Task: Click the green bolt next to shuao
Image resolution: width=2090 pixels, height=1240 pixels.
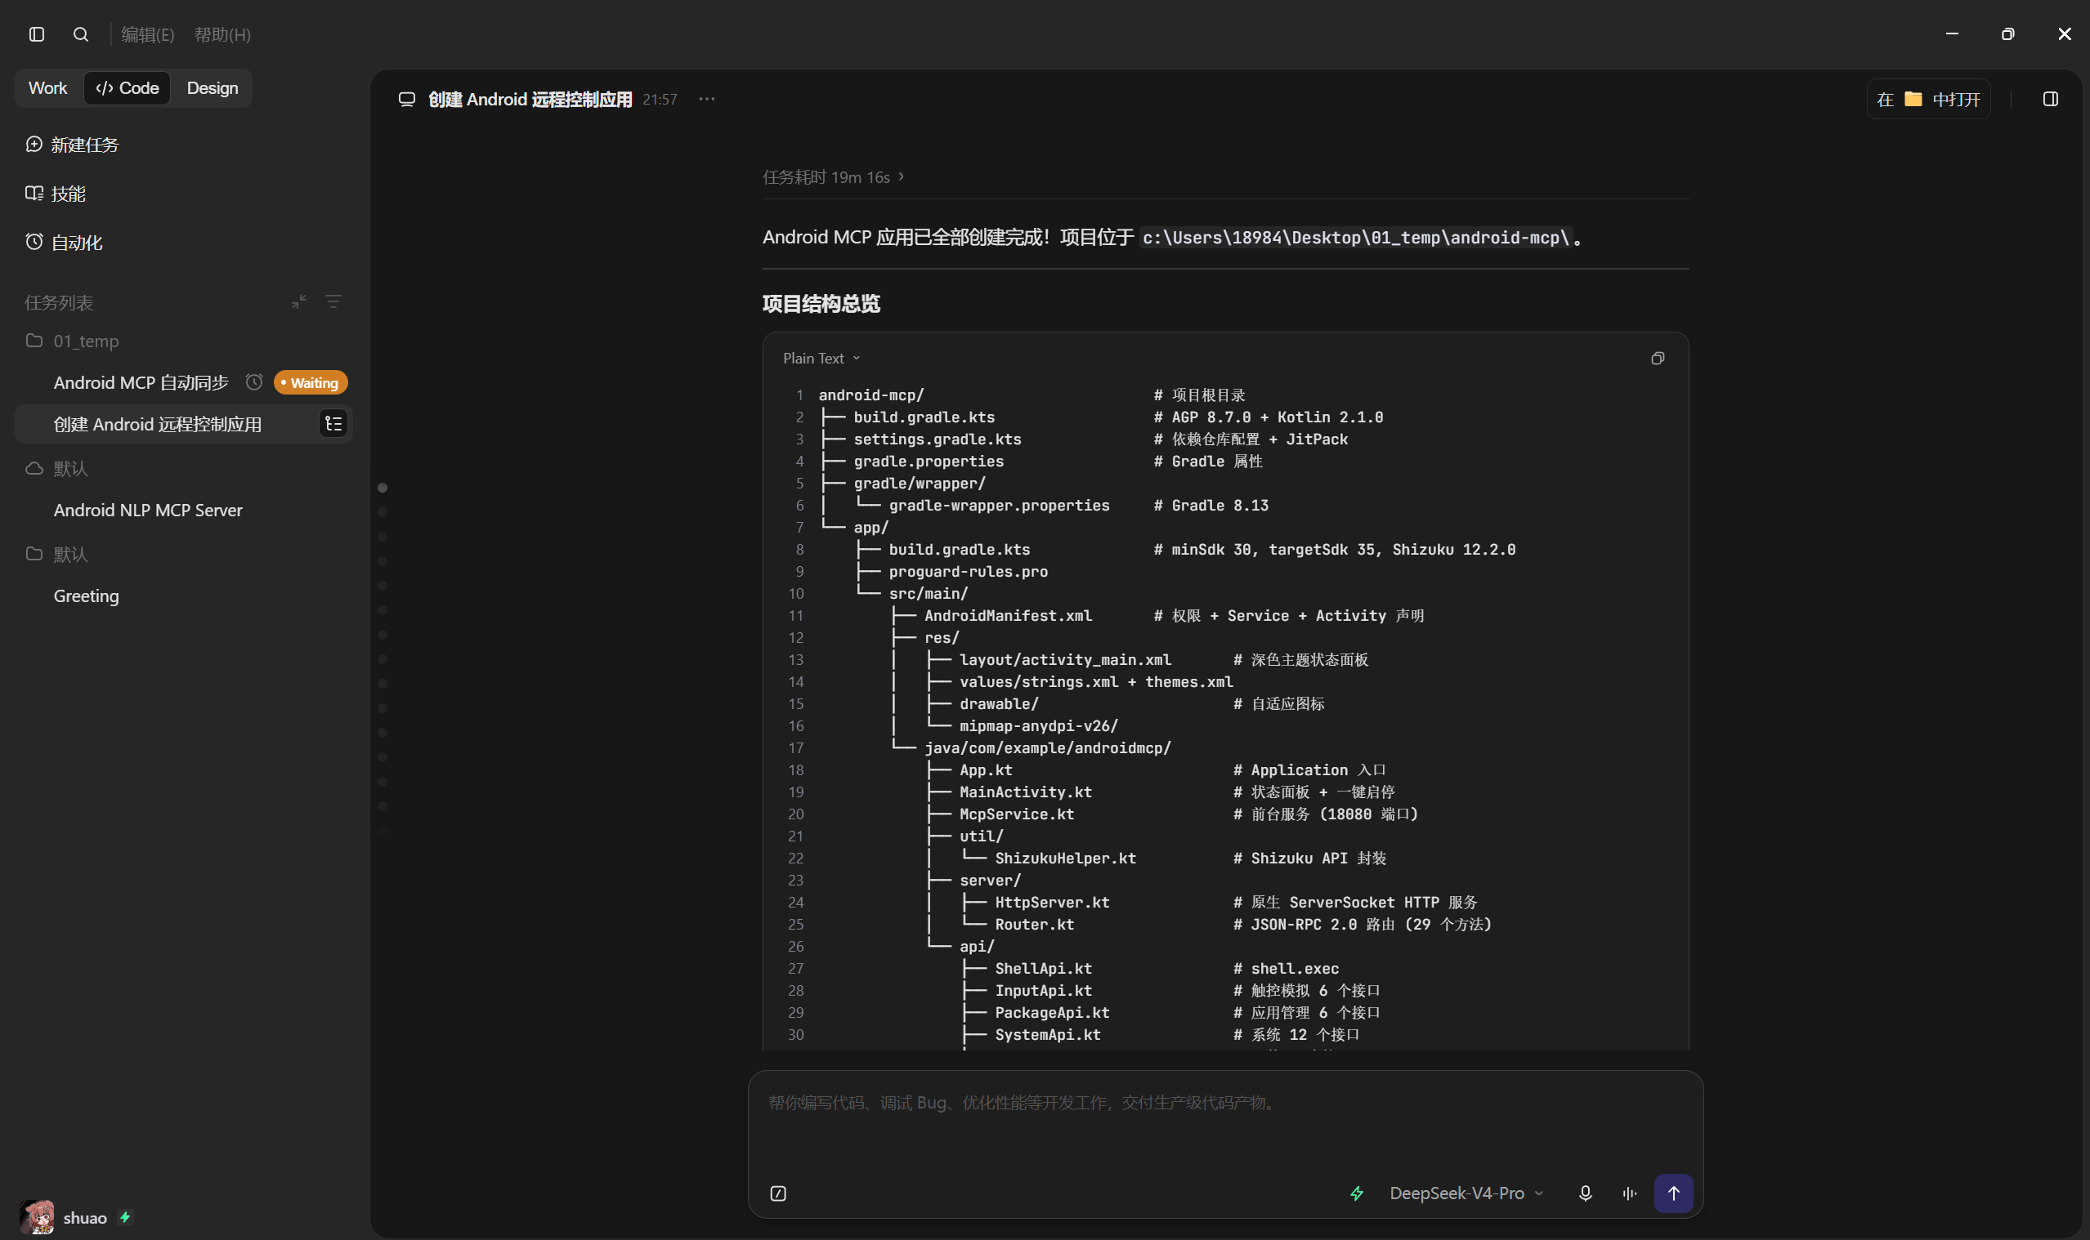Action: tap(125, 1217)
